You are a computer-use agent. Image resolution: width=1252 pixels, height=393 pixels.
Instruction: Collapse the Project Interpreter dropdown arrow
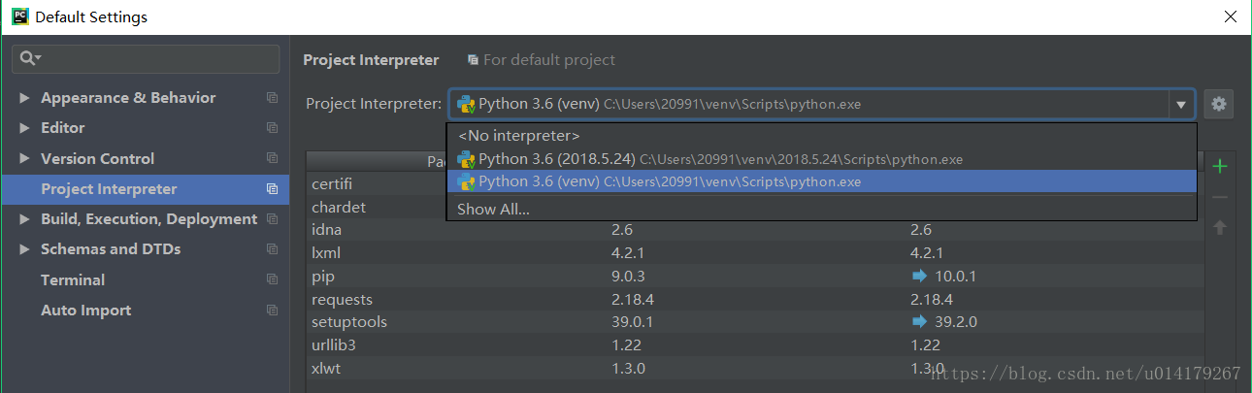coord(1181,104)
